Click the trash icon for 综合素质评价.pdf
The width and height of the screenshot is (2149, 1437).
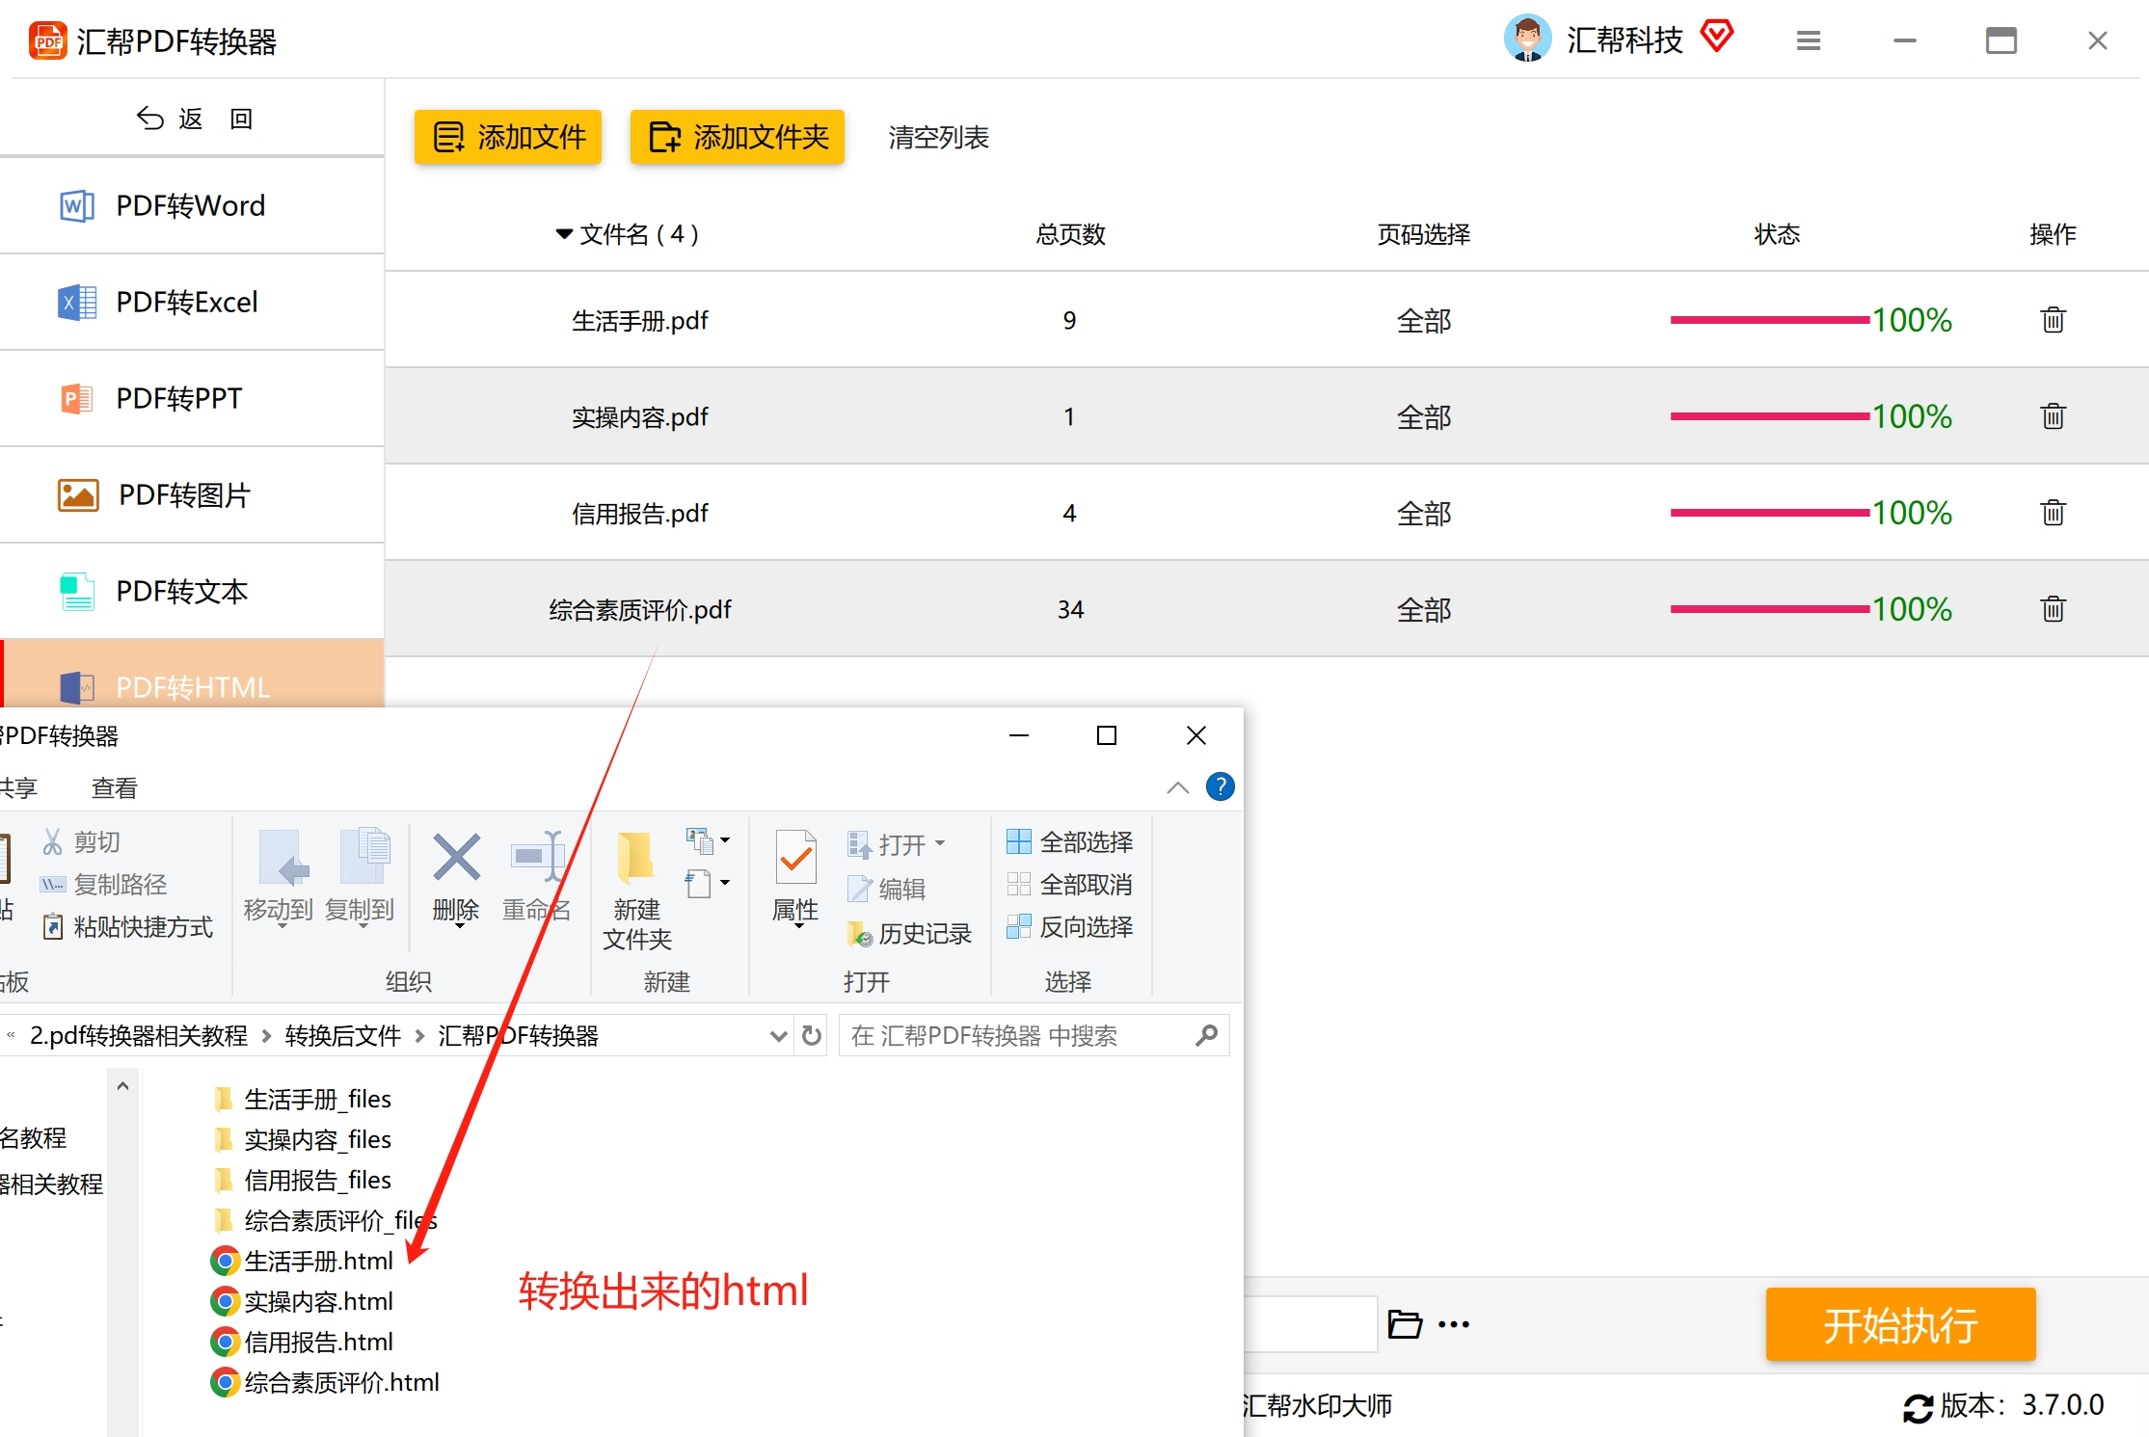(2053, 609)
